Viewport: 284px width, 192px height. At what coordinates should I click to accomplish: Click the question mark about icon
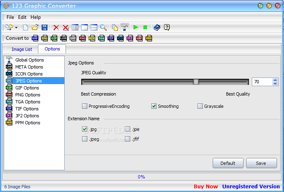pos(167,27)
